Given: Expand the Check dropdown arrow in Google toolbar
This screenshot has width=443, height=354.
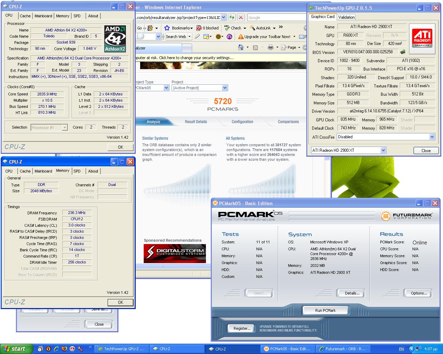Looking at the screenshot, I should (x=245, y=28).
